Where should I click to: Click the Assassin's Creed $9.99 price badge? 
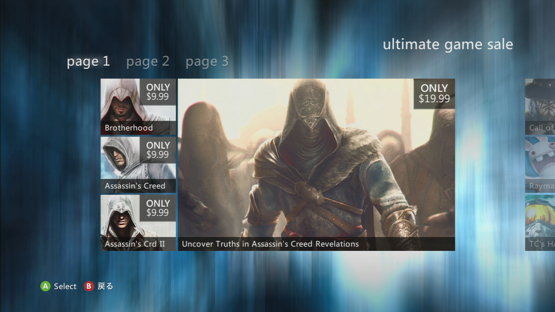pos(158,150)
